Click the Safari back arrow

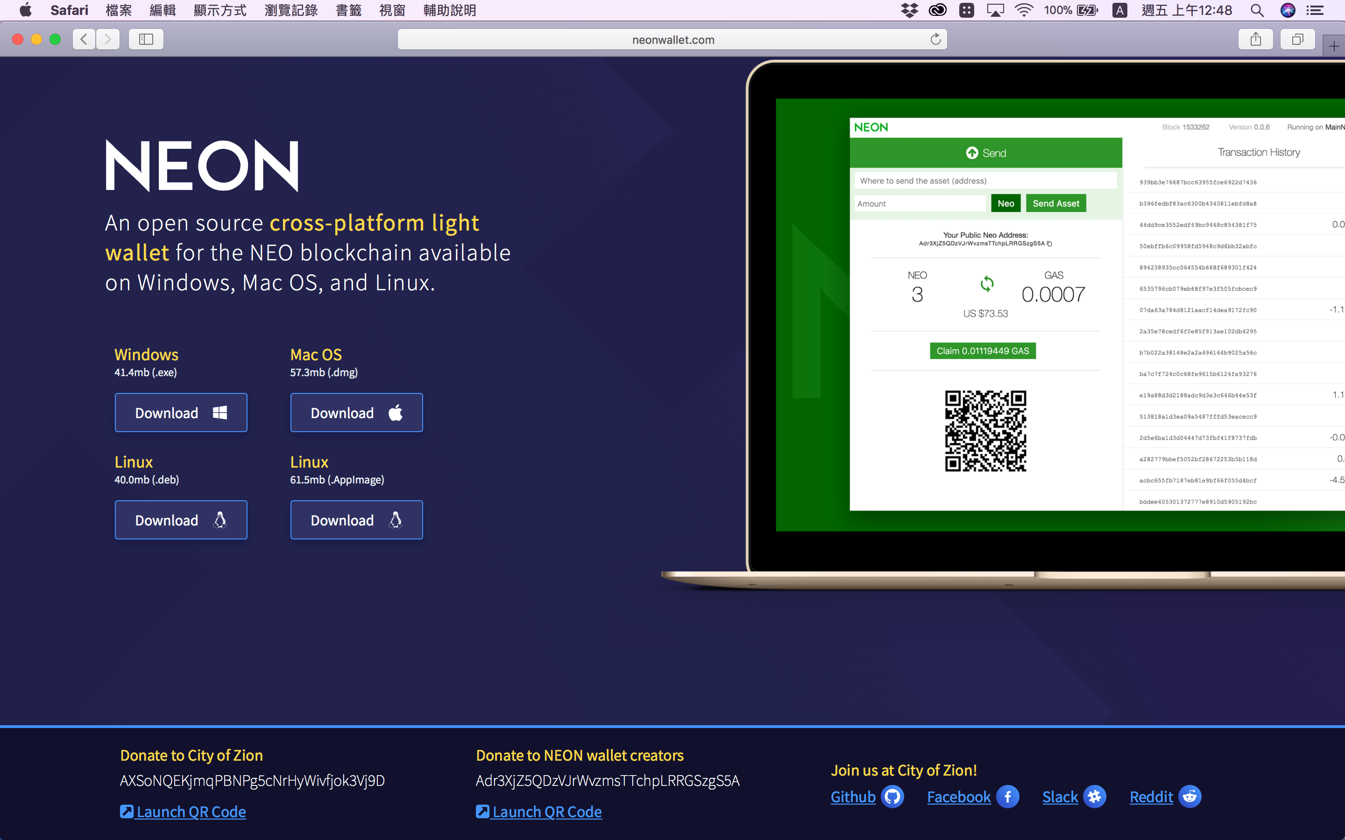point(85,40)
